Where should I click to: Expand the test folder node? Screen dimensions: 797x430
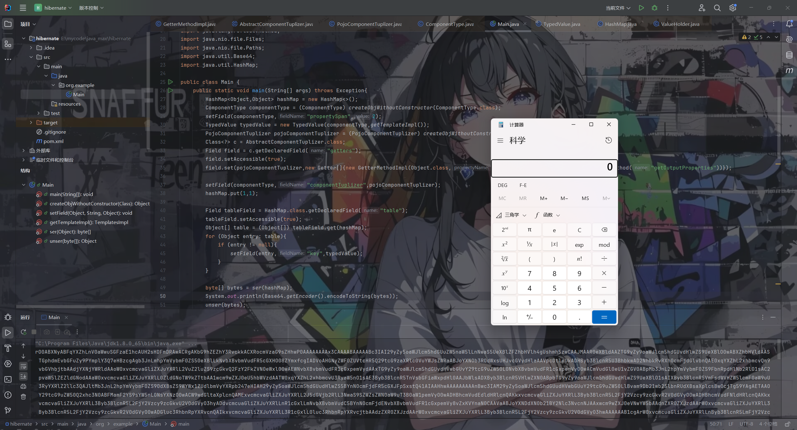point(38,113)
